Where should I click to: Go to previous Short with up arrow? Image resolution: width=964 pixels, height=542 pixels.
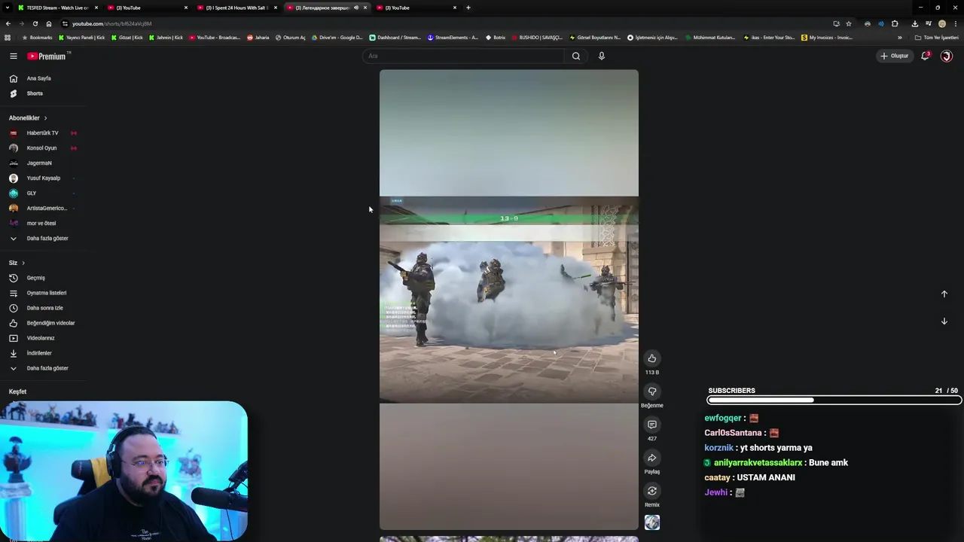(944, 294)
